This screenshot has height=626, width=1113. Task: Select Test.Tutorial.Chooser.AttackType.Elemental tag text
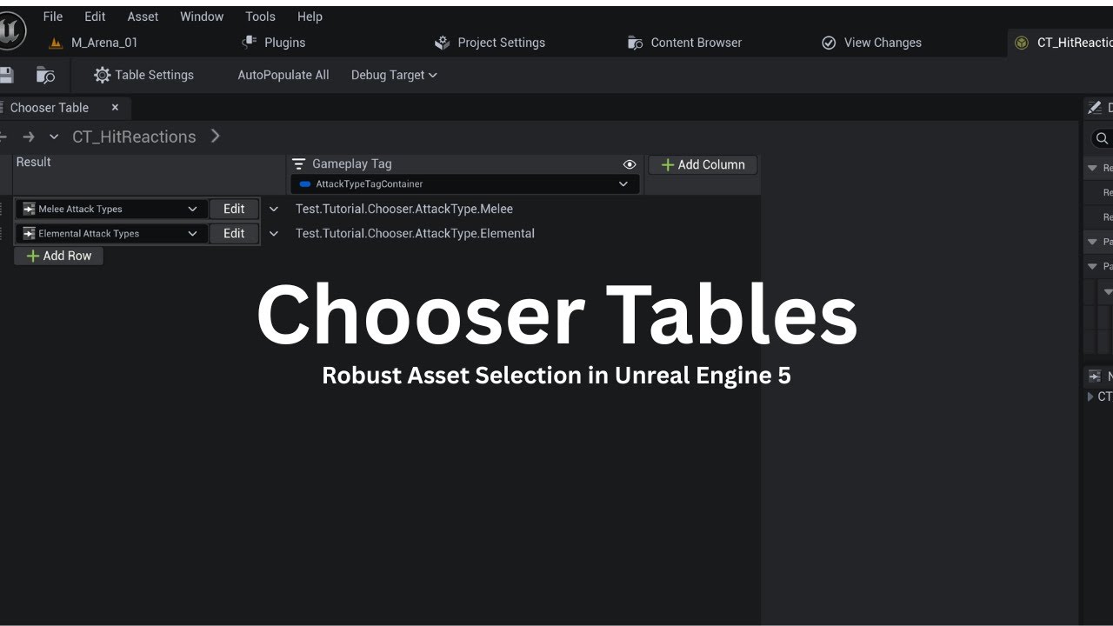pyautogui.click(x=415, y=233)
